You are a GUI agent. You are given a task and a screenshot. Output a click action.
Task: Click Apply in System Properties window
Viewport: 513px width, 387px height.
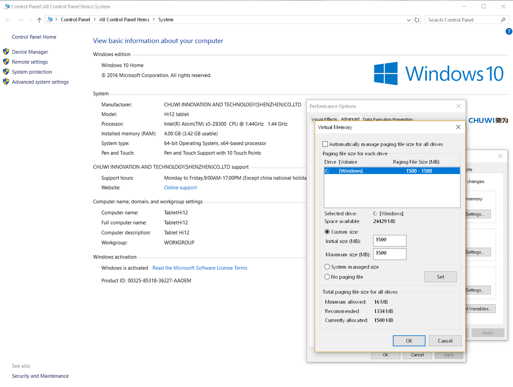(488, 333)
